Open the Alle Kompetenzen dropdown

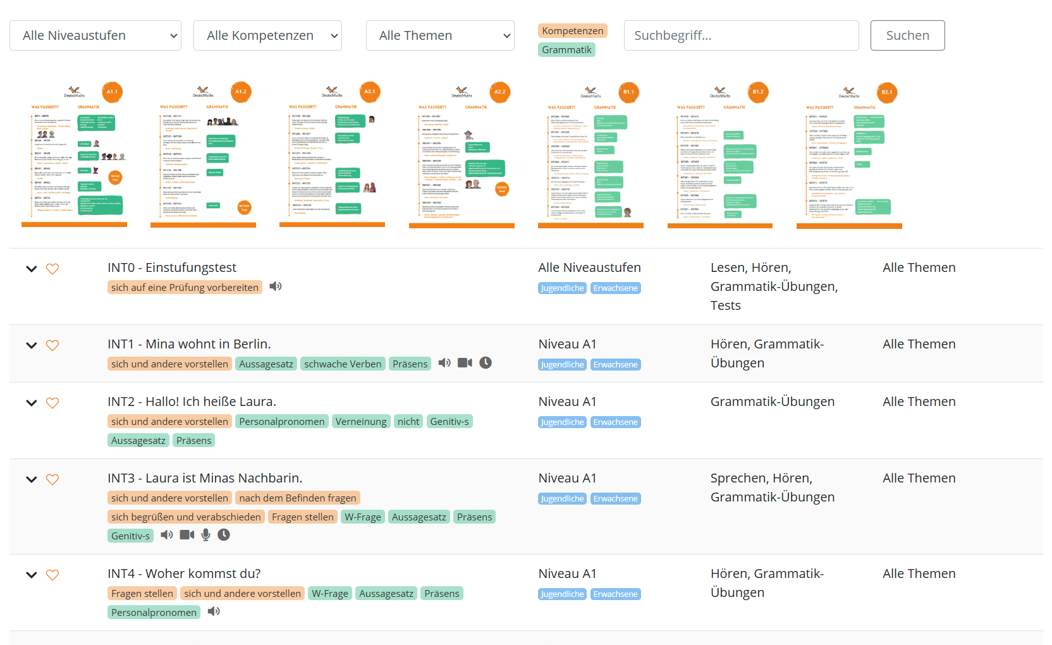tap(267, 35)
